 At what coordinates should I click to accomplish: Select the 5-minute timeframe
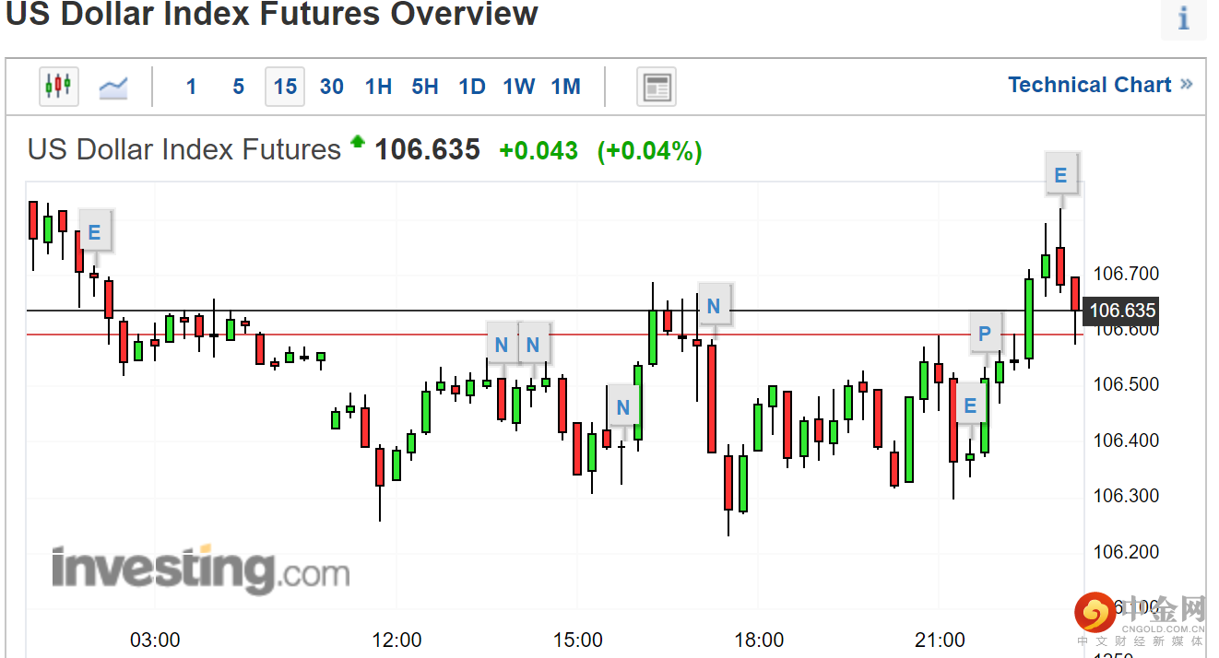point(238,87)
